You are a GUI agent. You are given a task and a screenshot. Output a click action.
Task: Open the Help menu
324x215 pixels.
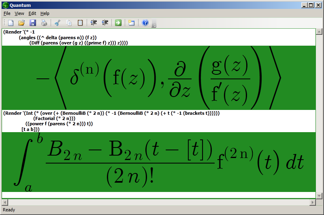[45, 13]
